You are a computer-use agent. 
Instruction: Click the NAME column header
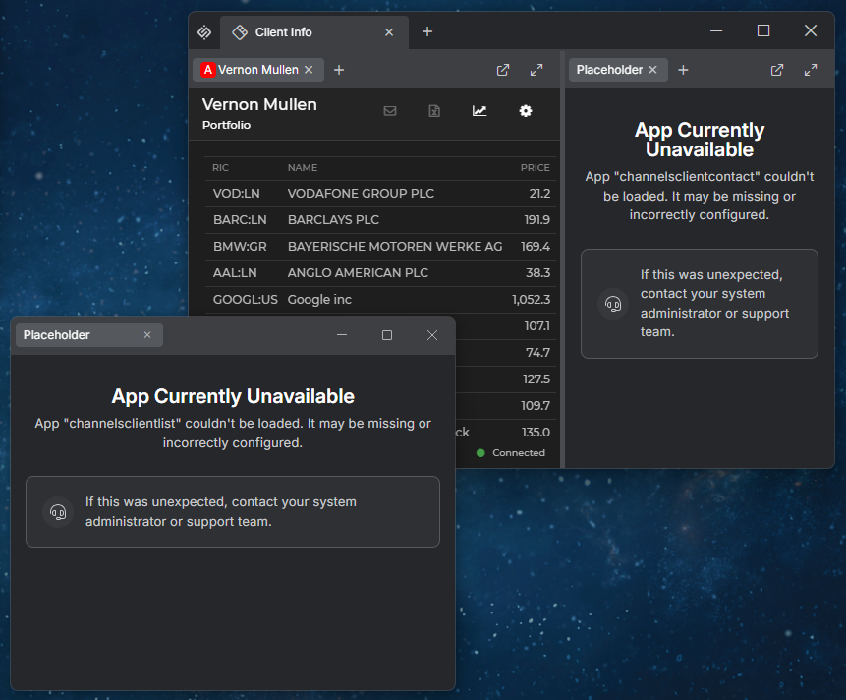coord(303,168)
